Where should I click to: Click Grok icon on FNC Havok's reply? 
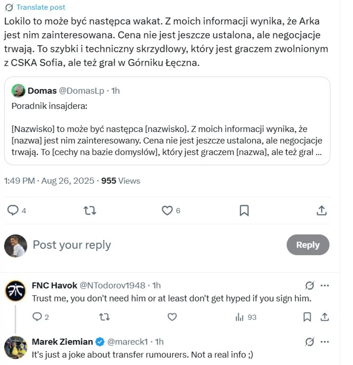coord(310,285)
